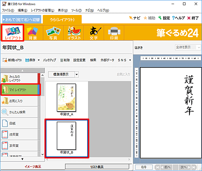Viewport: 202px width, 171px height.
Task: Create a 新規レイアウト new layout
Action: pyautogui.click(x=12, y=60)
